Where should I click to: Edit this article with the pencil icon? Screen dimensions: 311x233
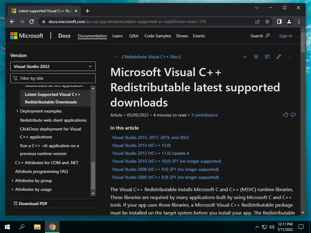pyautogui.click(x=279, y=57)
